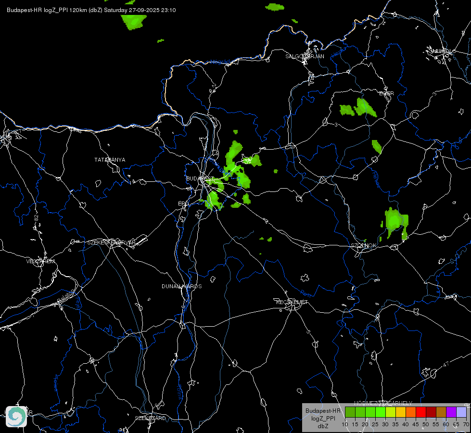Click the TATABANYA city label
471x433 pixels.
[x=110, y=160]
